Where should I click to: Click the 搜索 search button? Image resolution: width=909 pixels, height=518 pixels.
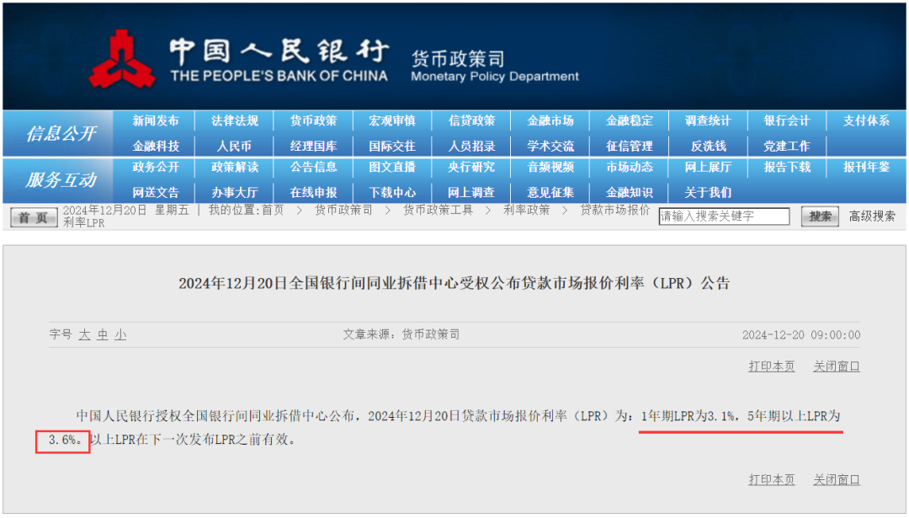pyautogui.click(x=820, y=216)
